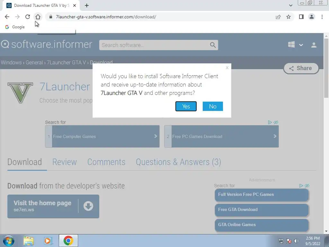This screenshot has width=329, height=247.
Task: Open the Free PC Games Download ad link
Action: (x=221, y=136)
